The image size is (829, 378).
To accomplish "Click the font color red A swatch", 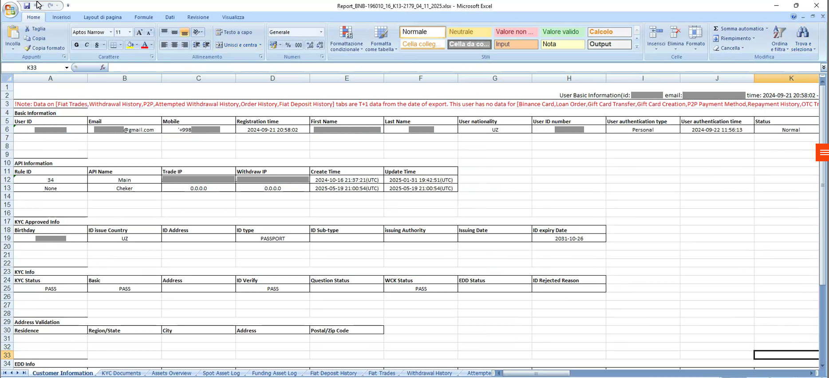I will 144,45.
